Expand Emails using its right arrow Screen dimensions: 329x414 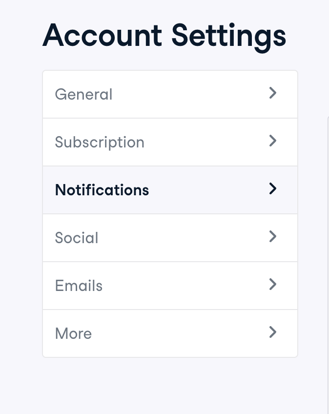[x=273, y=285]
